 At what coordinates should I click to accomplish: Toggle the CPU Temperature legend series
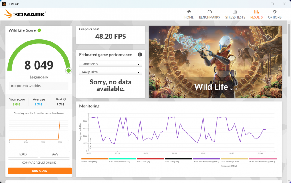122,161
